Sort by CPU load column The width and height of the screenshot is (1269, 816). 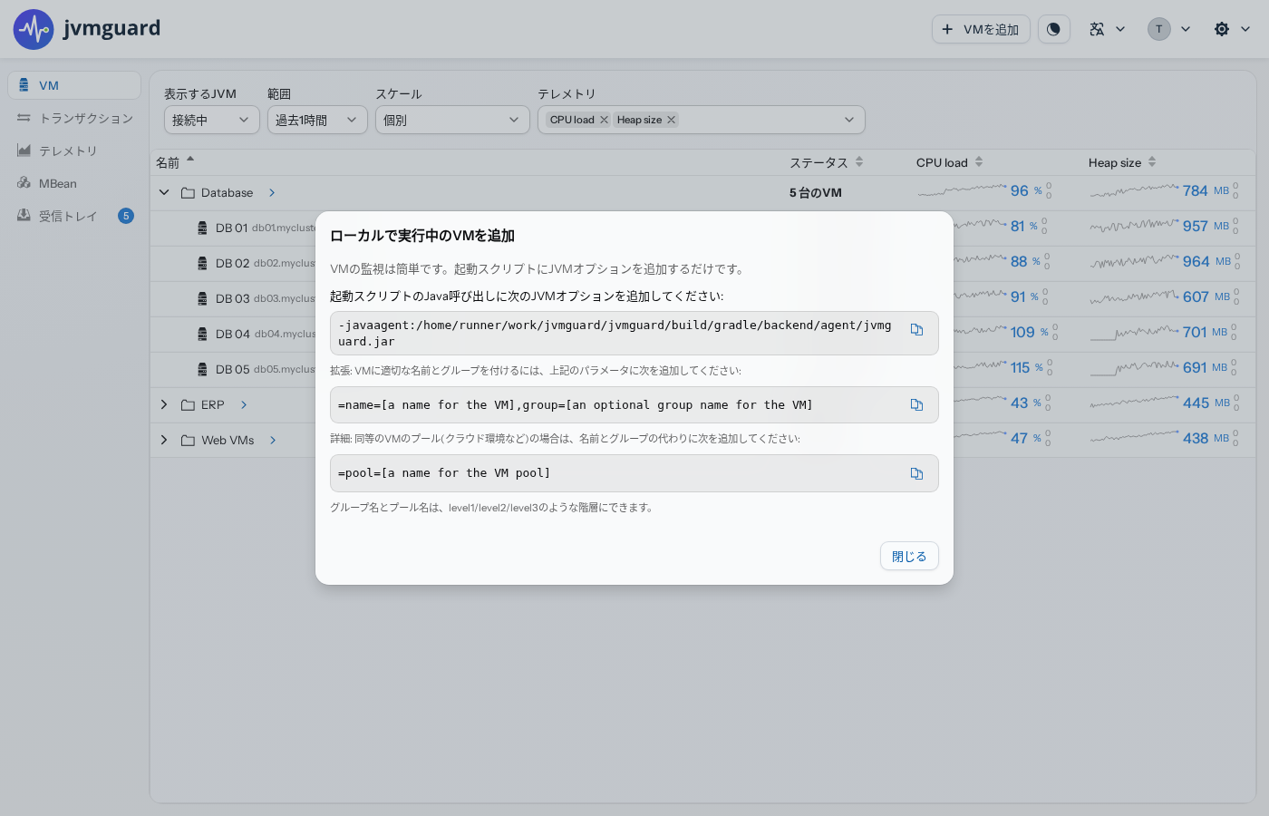(x=949, y=162)
